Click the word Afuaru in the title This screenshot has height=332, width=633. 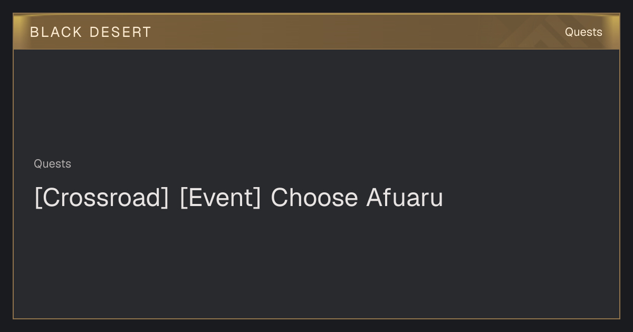pyautogui.click(x=405, y=198)
